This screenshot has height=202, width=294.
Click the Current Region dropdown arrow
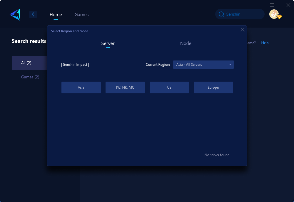point(230,65)
